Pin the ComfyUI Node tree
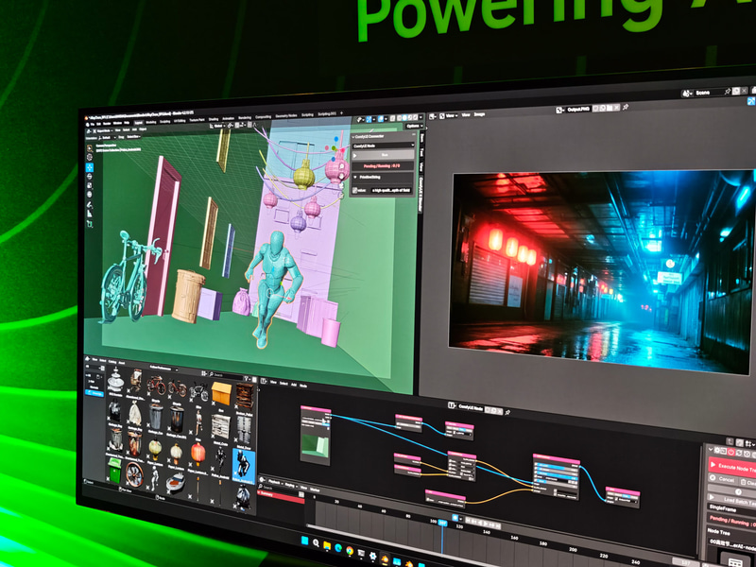The width and height of the screenshot is (756, 567). [x=507, y=412]
